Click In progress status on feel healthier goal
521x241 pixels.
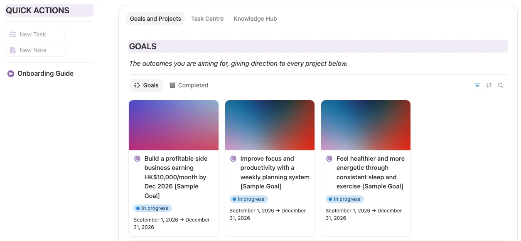(x=344, y=199)
